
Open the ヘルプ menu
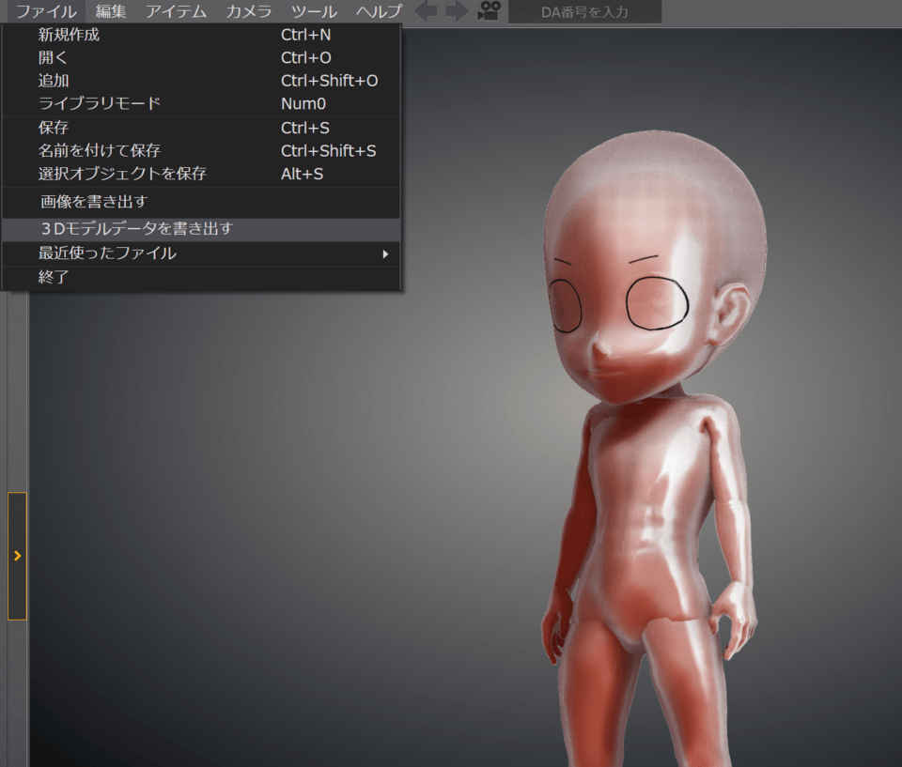point(379,12)
